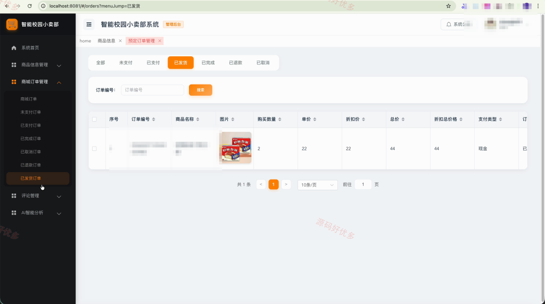Viewport: 545px width, 304px height.
Task: Toggle sidebar with hamburger menu icon
Action: tap(89, 24)
